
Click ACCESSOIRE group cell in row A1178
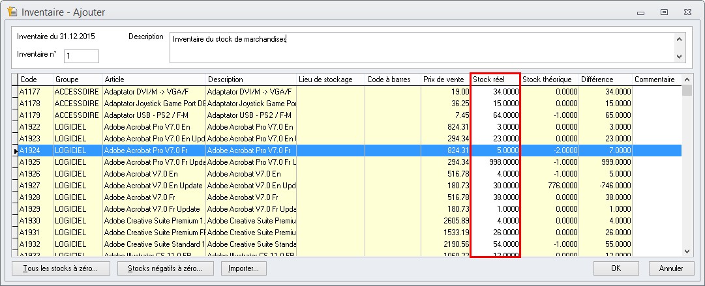tap(78, 104)
